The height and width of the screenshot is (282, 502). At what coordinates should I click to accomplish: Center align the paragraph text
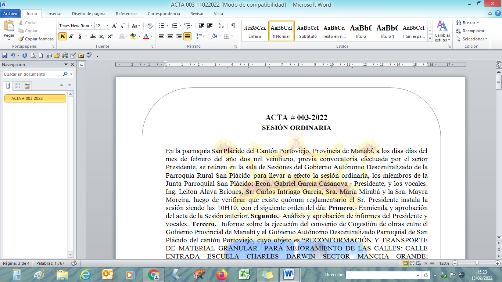click(x=170, y=36)
